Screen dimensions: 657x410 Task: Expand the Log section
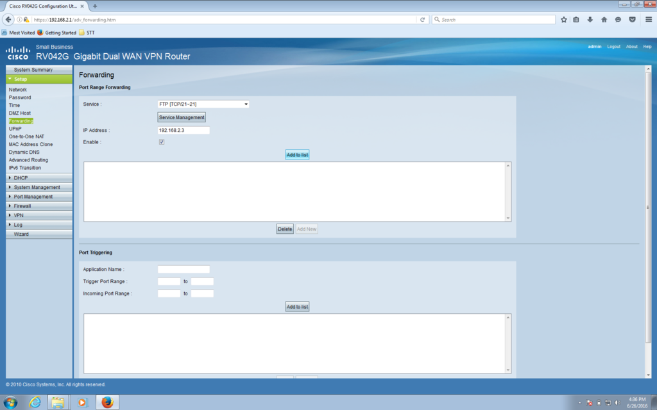[x=39, y=225]
